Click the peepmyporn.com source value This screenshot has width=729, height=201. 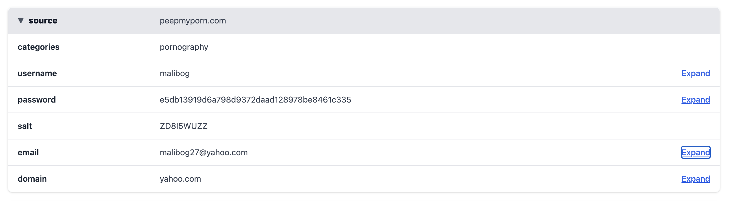(x=193, y=21)
